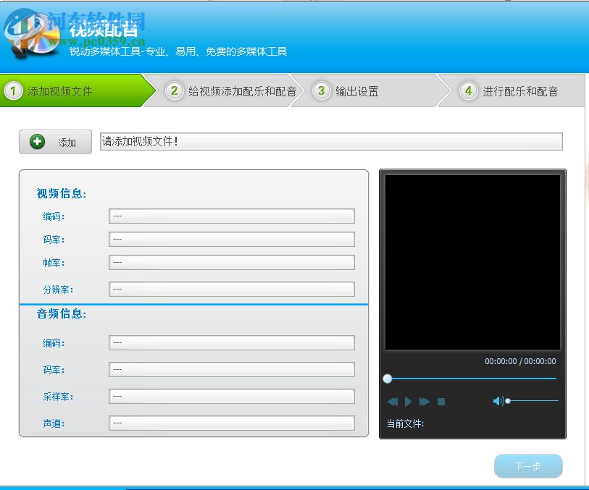Click the 00:00:00 / 00:00:00 time display

520,361
